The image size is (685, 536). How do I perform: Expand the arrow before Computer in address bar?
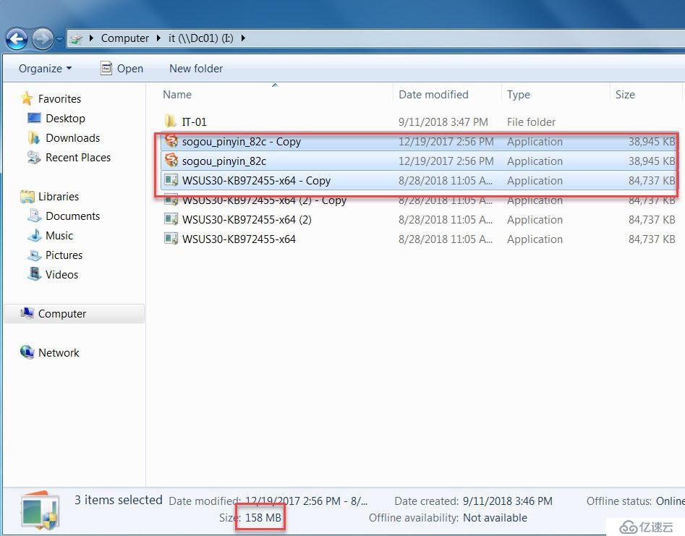(91, 38)
